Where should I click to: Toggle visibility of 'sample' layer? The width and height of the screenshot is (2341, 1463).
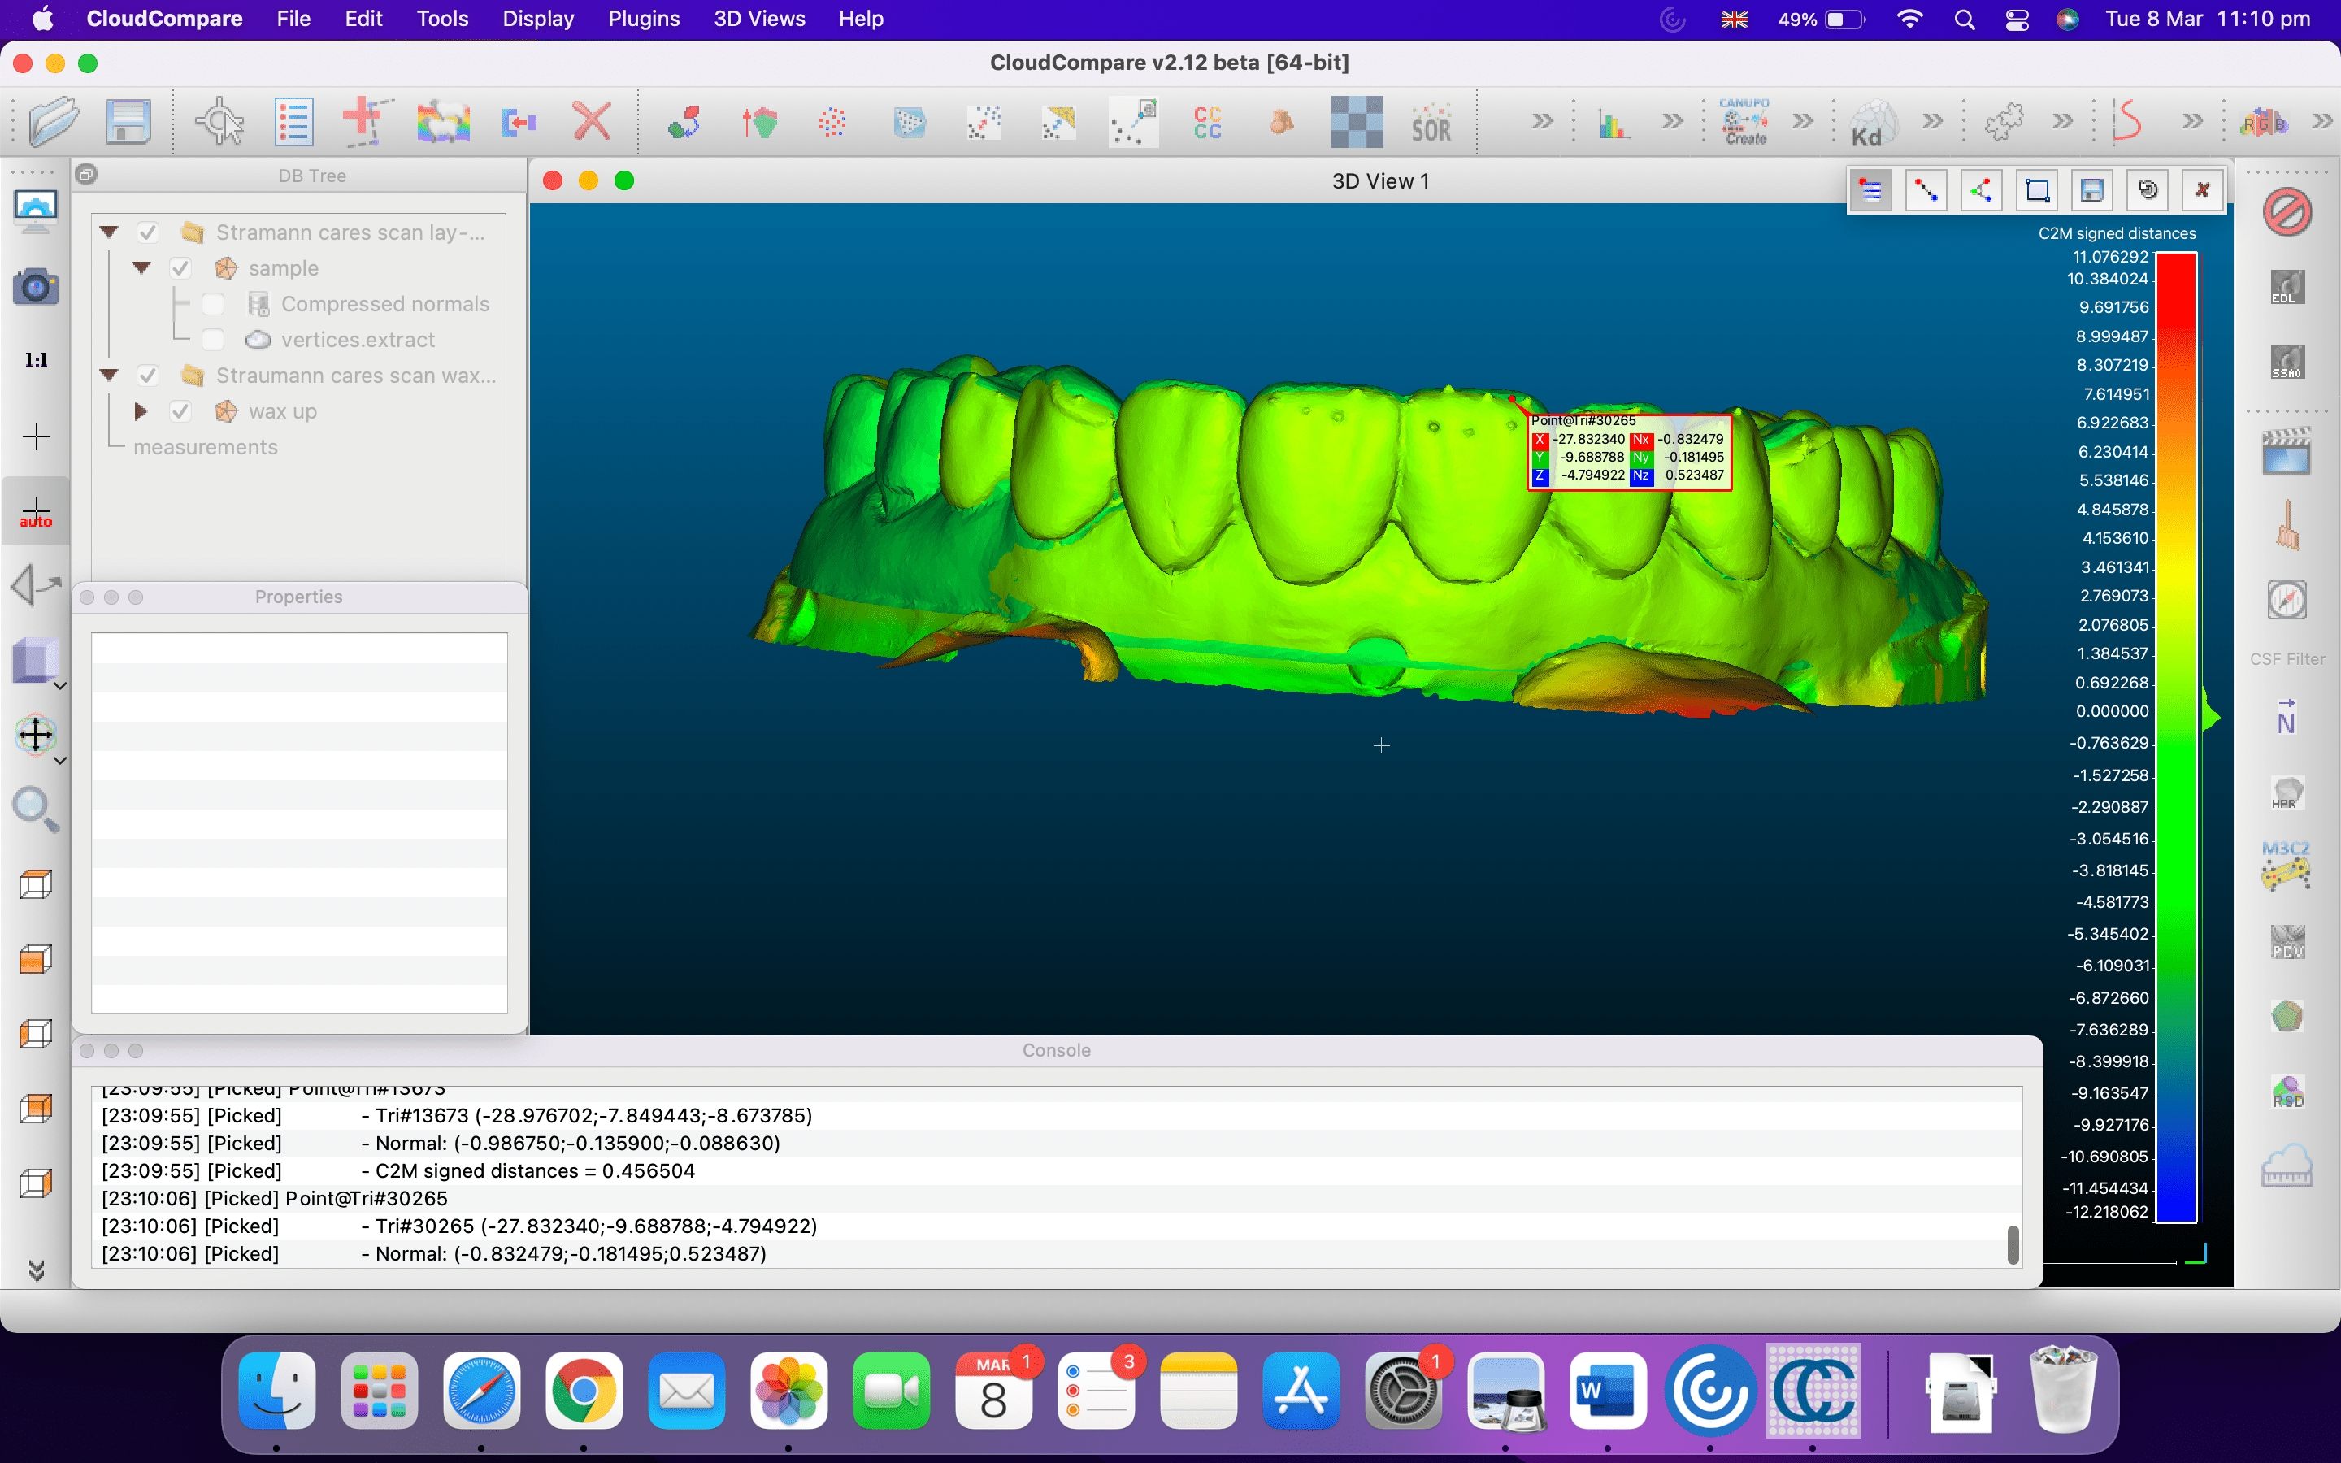point(180,268)
